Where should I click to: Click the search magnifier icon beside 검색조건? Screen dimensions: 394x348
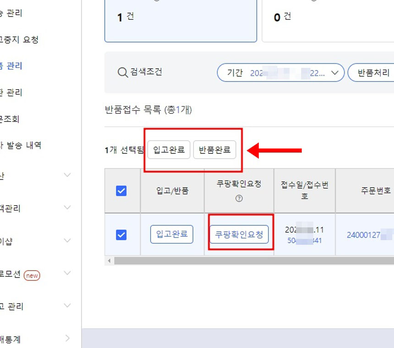[x=123, y=72]
